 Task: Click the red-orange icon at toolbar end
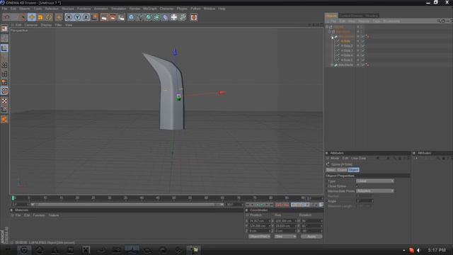point(194,17)
